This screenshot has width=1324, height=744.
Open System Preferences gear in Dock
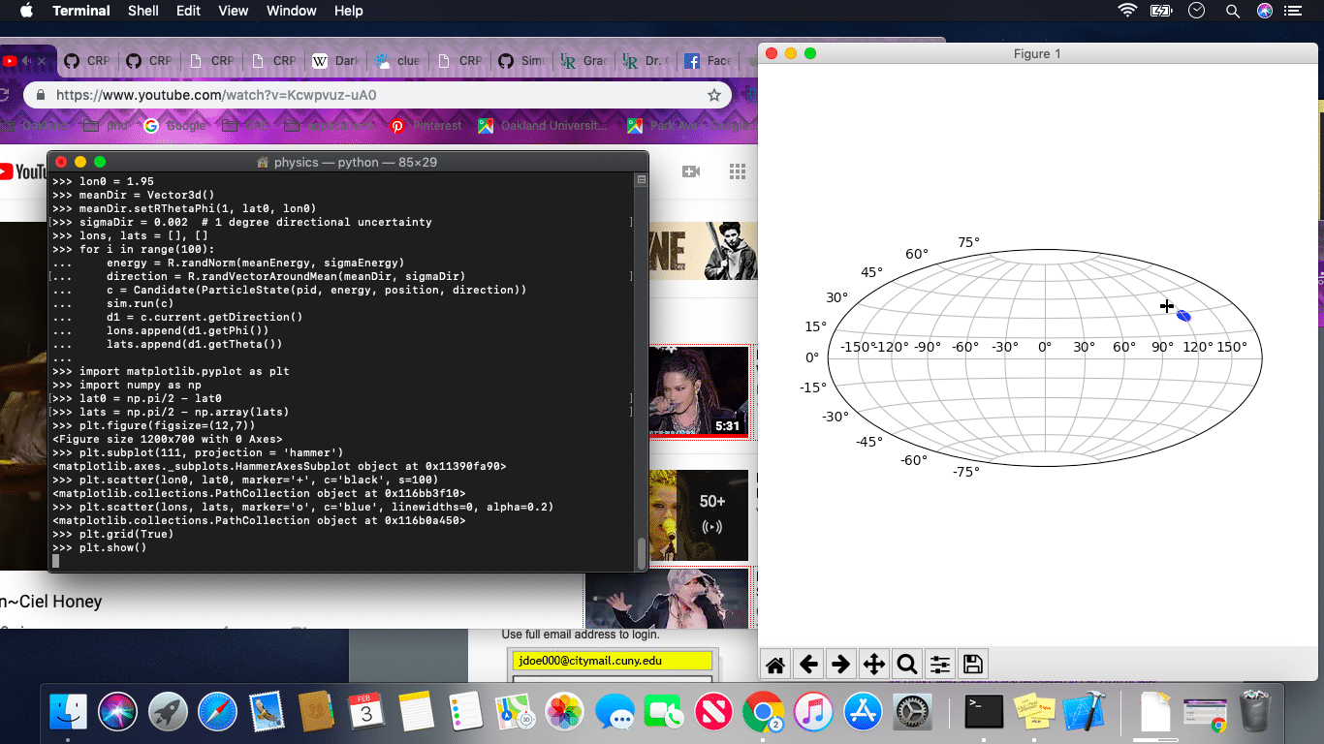(911, 713)
